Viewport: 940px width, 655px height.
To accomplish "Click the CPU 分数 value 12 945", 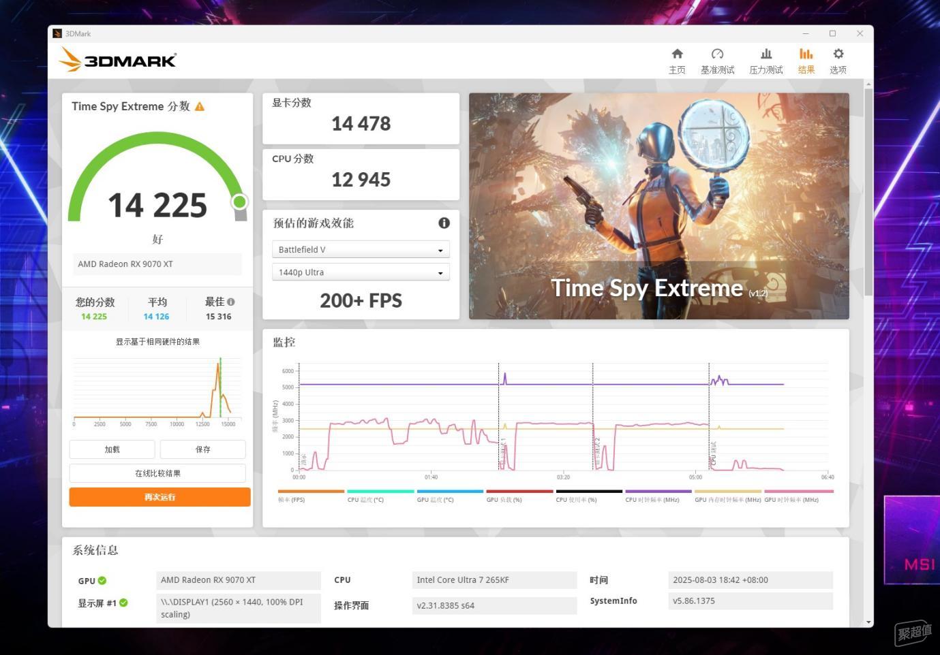I will click(x=361, y=179).
